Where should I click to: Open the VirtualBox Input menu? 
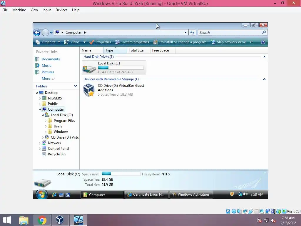point(47,10)
